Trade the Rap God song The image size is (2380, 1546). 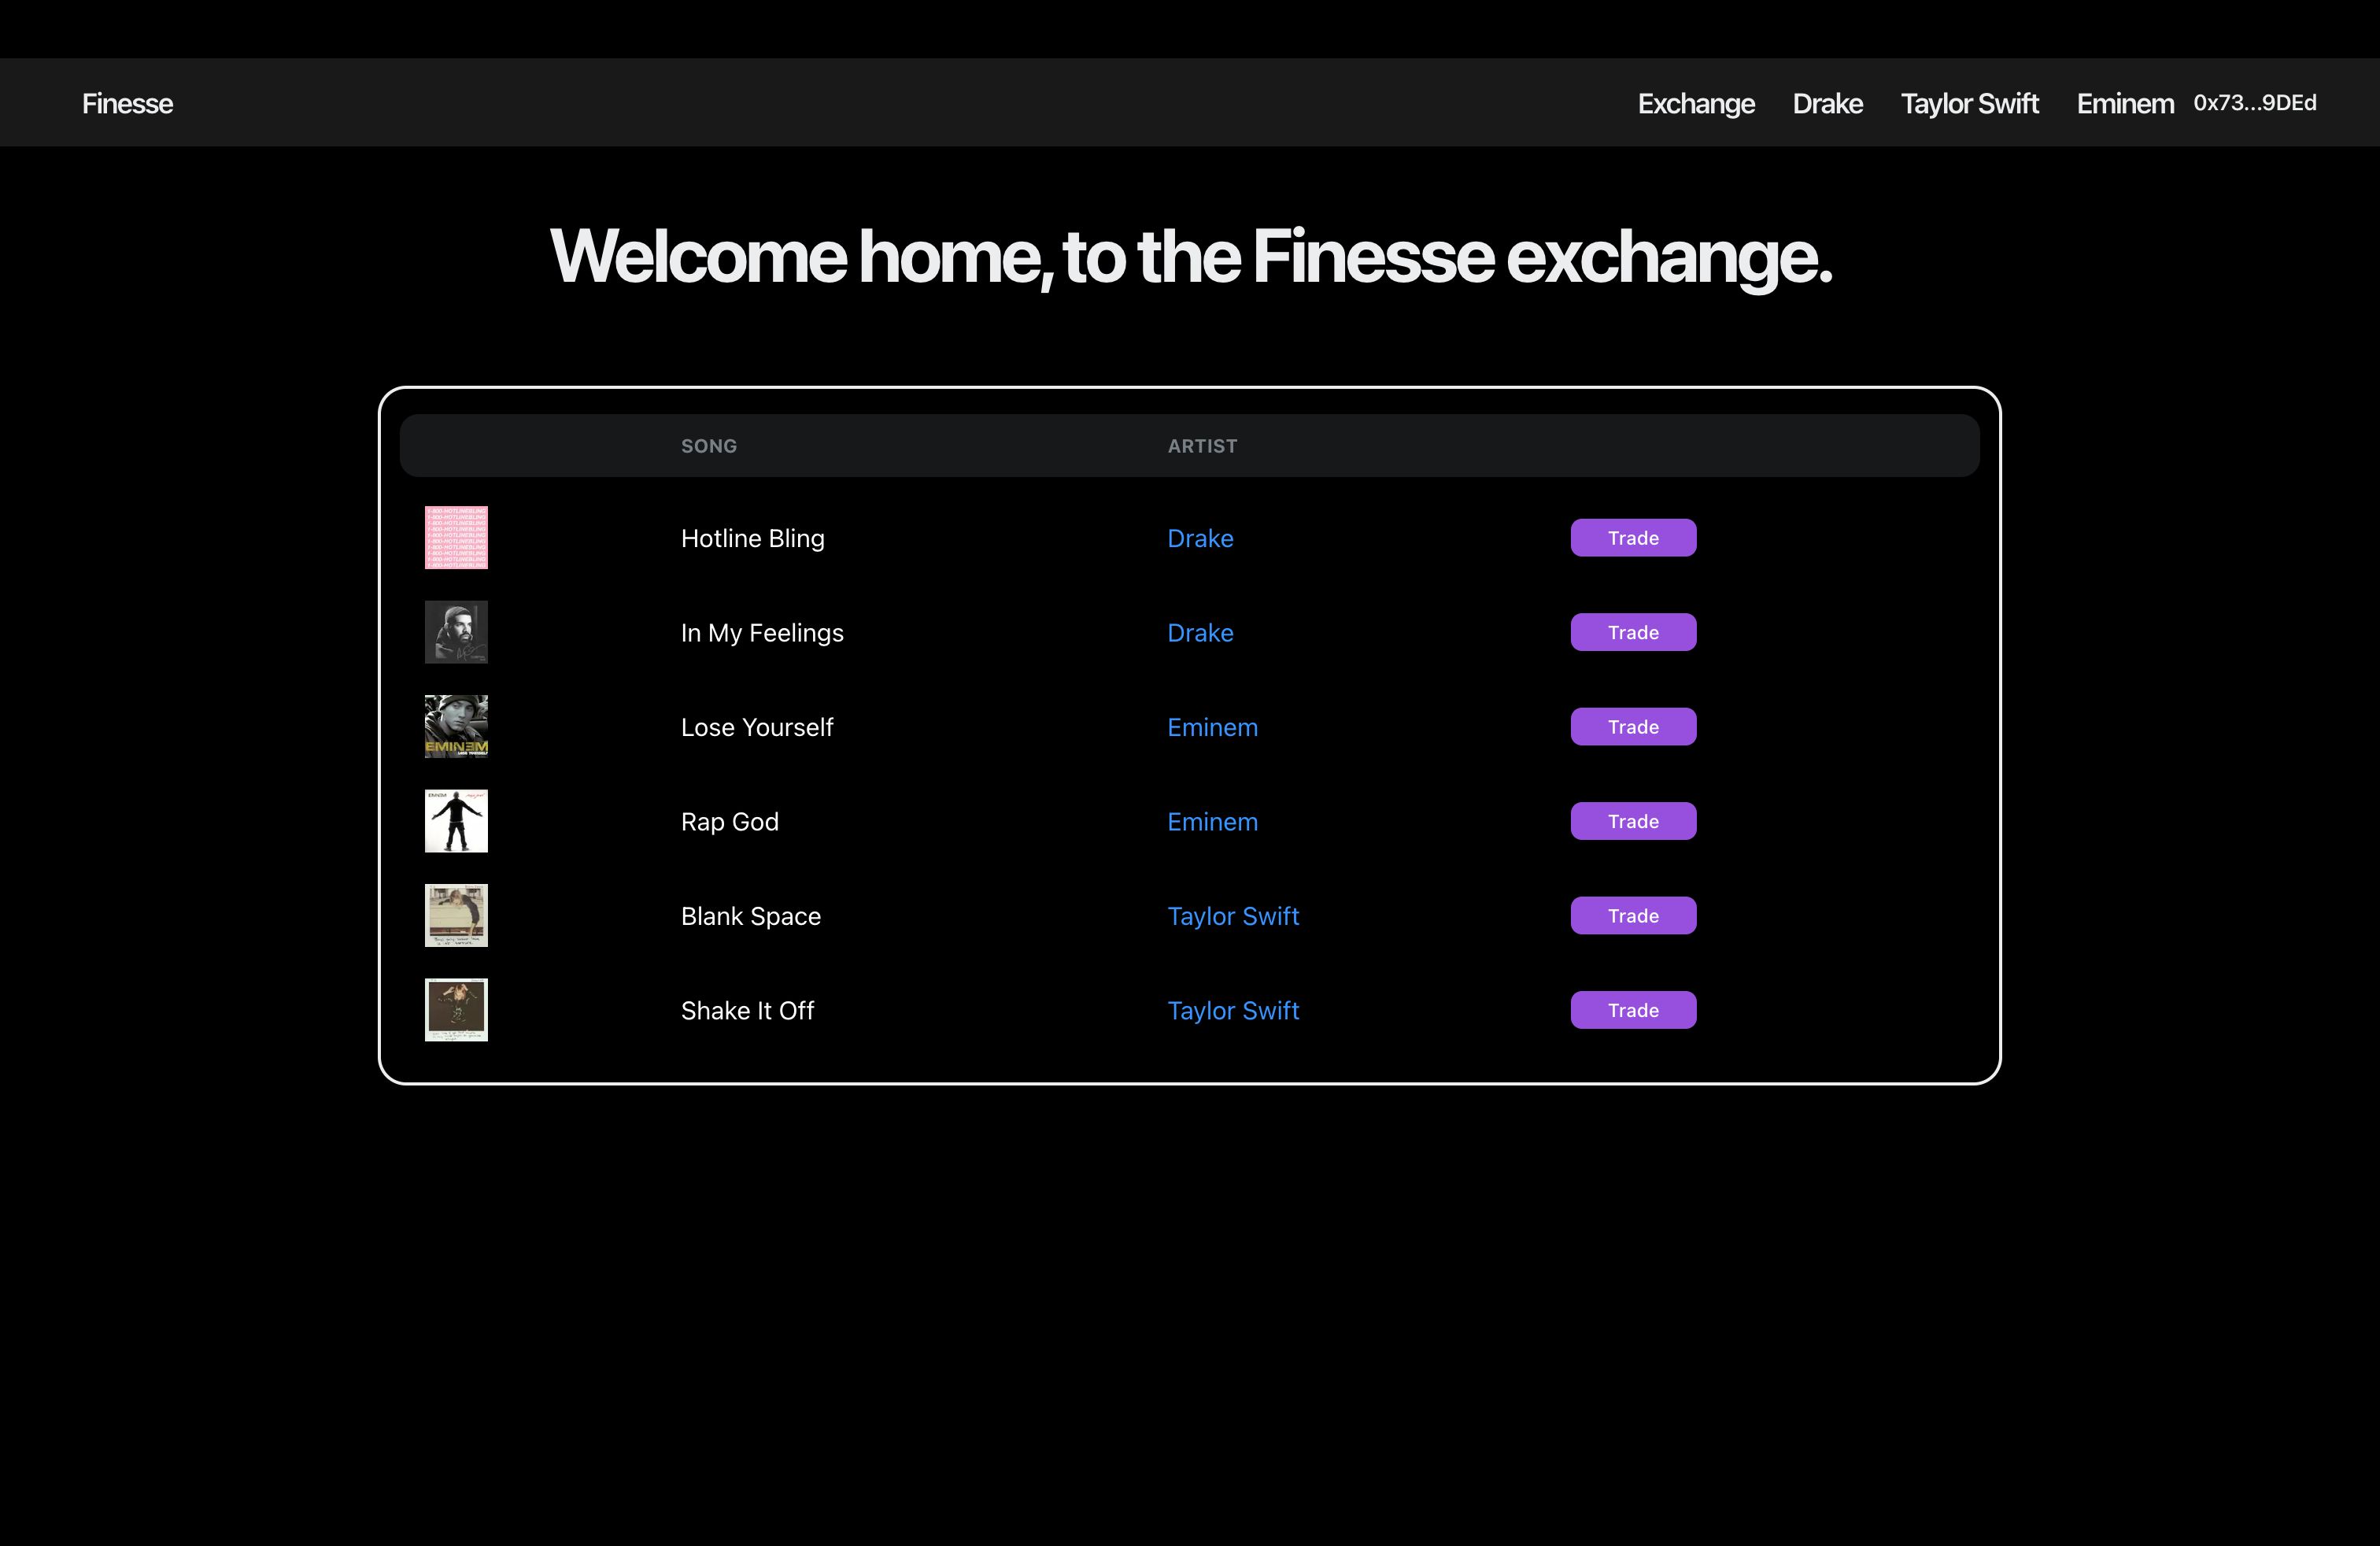pyautogui.click(x=1633, y=821)
